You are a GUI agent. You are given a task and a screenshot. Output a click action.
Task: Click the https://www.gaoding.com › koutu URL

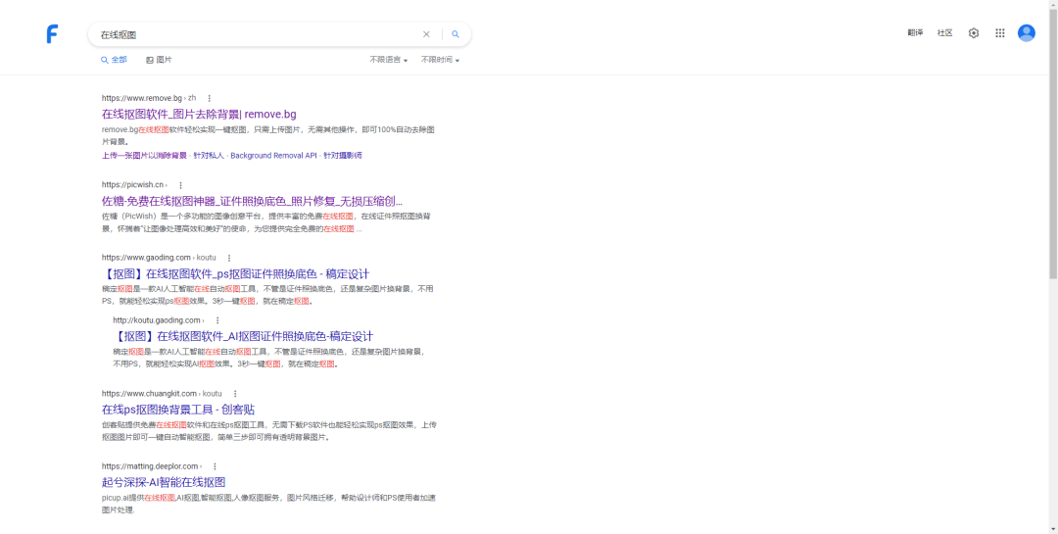[x=159, y=258]
